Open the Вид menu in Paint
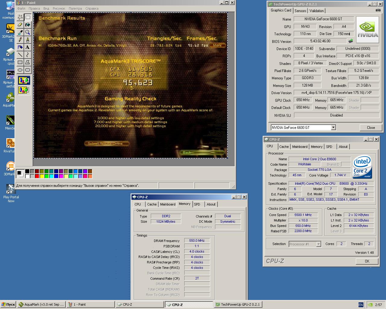 tap(46, 8)
